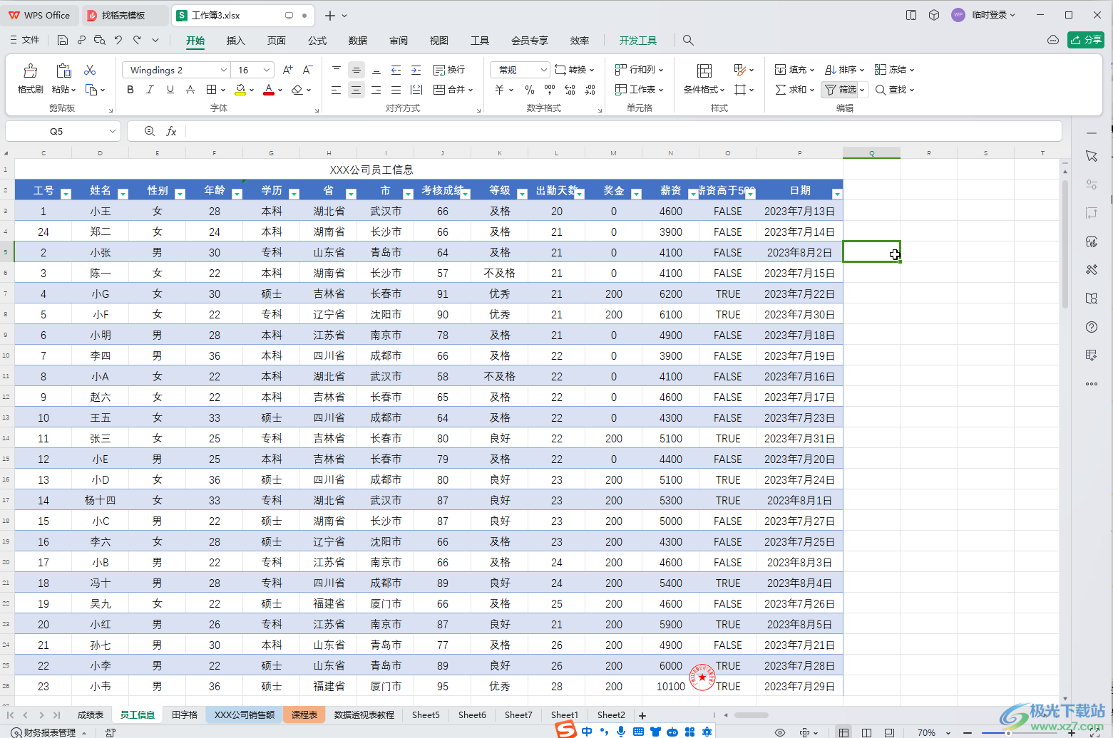This screenshot has width=1113, height=738.
Task: Open the 姓名 column filter dropdown
Action: (123, 194)
